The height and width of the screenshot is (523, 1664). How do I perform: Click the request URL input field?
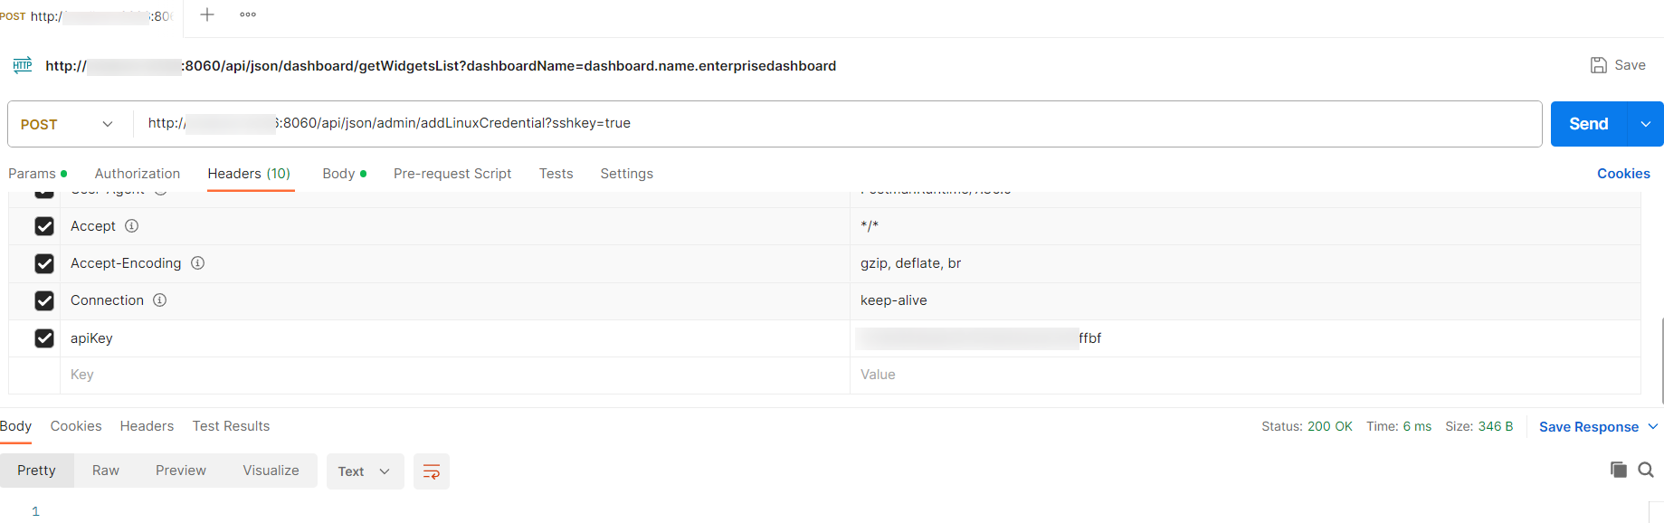[x=814, y=123]
